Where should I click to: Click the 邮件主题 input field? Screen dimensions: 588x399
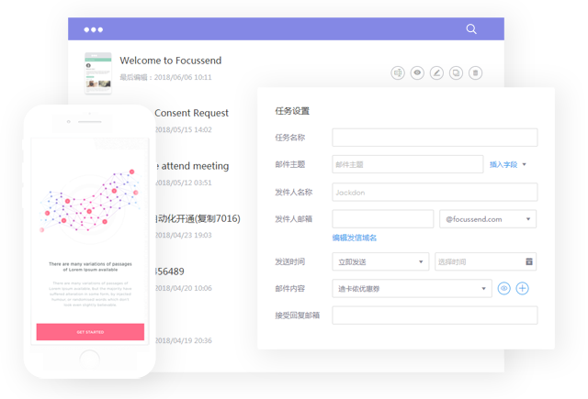click(408, 164)
